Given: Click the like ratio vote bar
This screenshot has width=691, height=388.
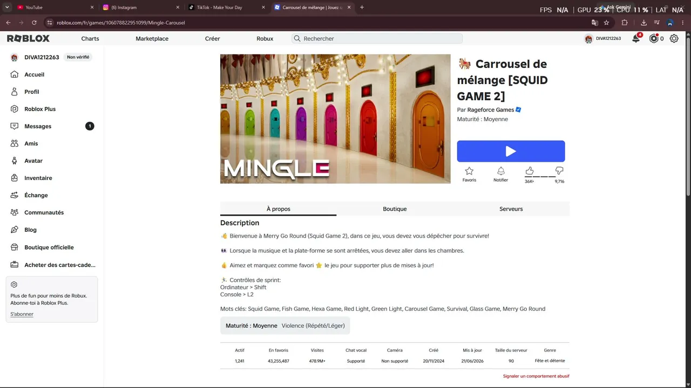Looking at the screenshot, I should (x=544, y=176).
